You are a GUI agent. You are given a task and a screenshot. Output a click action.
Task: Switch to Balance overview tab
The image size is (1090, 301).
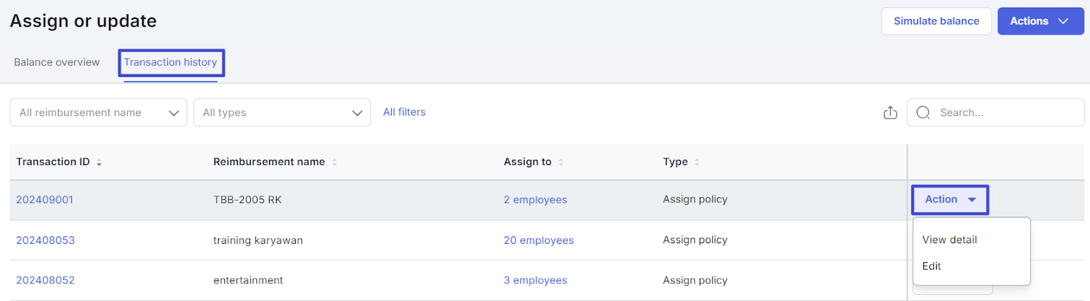pos(57,63)
